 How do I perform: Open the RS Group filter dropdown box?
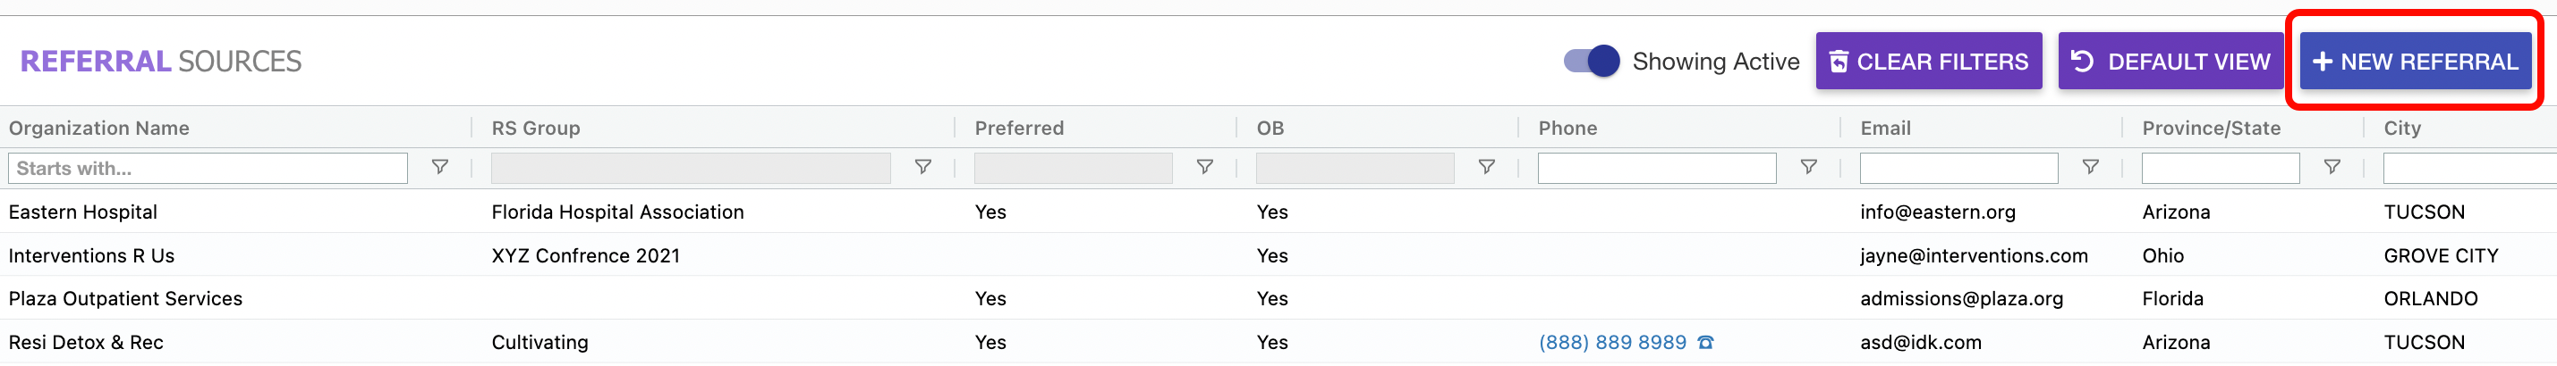[x=690, y=168]
